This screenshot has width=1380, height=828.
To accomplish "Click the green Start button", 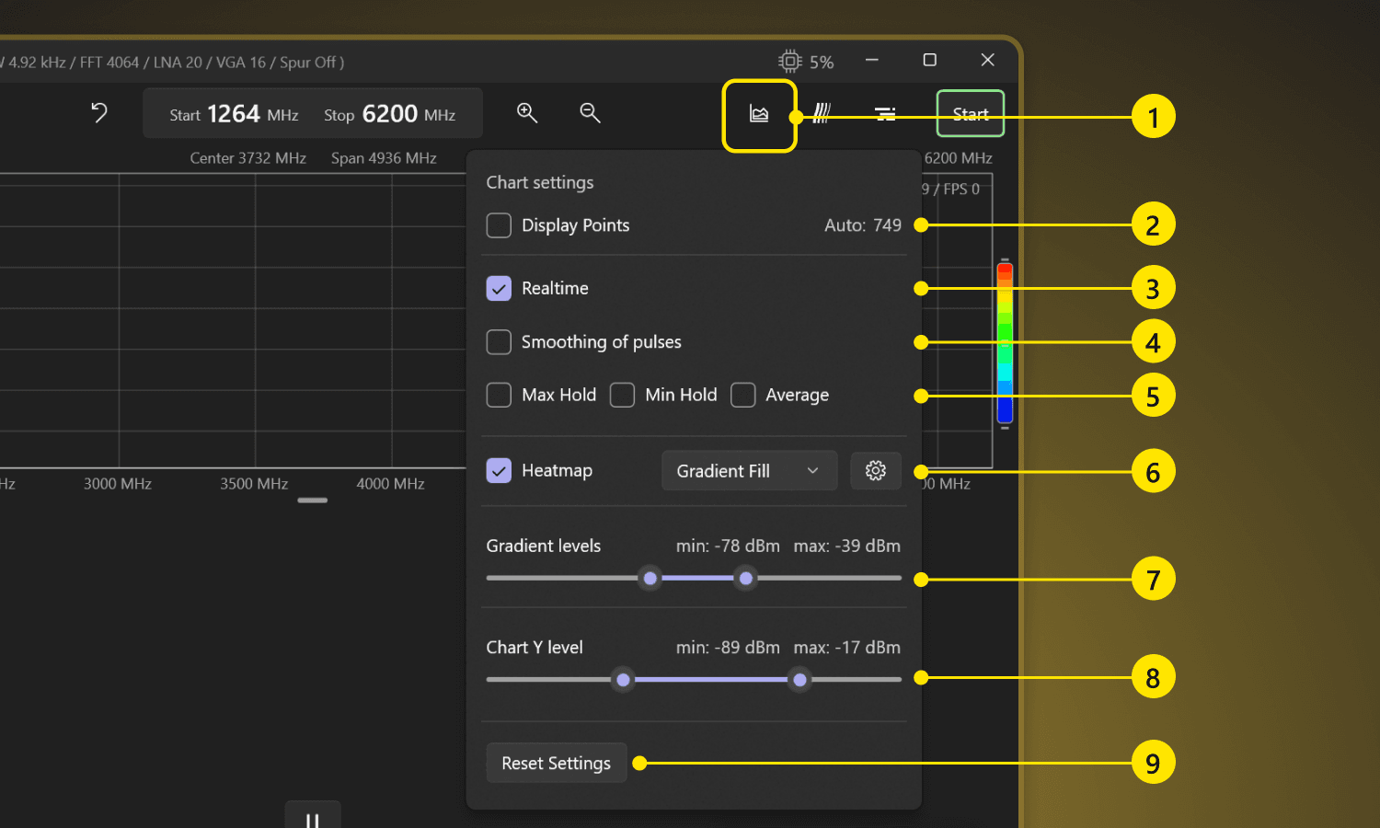I will [970, 113].
